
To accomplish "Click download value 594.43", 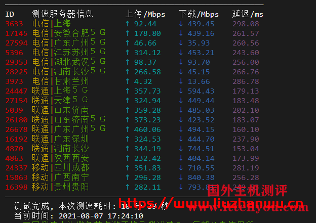I will click(x=201, y=91).
